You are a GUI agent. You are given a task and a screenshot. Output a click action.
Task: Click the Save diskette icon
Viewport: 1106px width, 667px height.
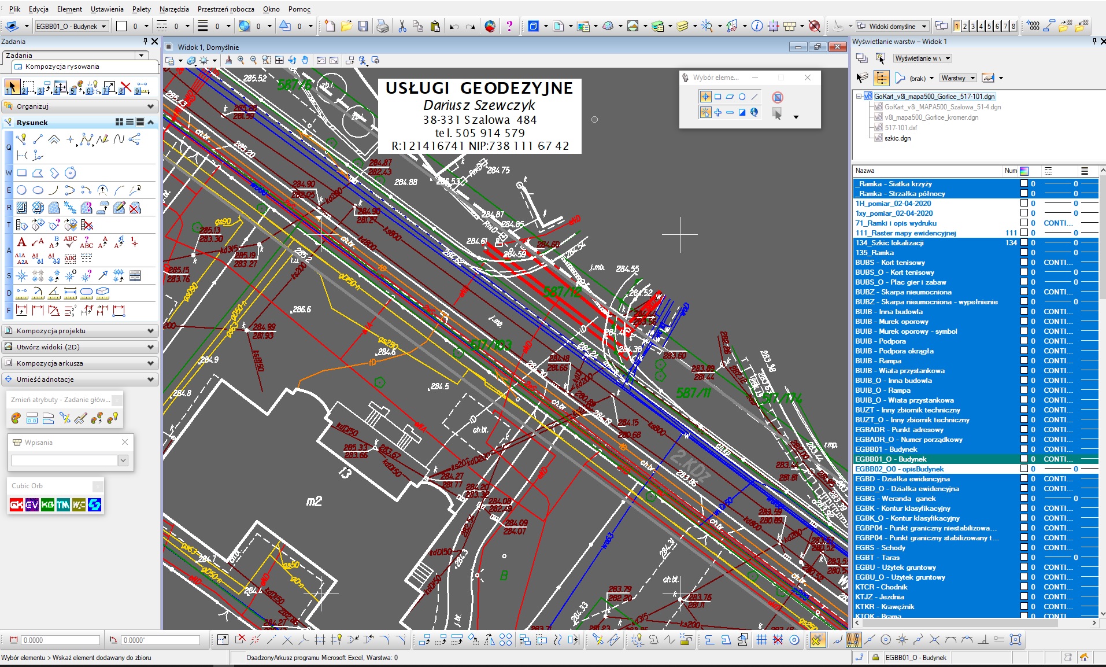[362, 26]
